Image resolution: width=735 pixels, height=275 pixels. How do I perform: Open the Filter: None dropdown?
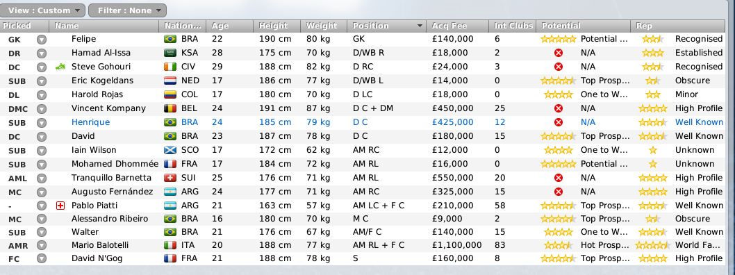(127, 10)
